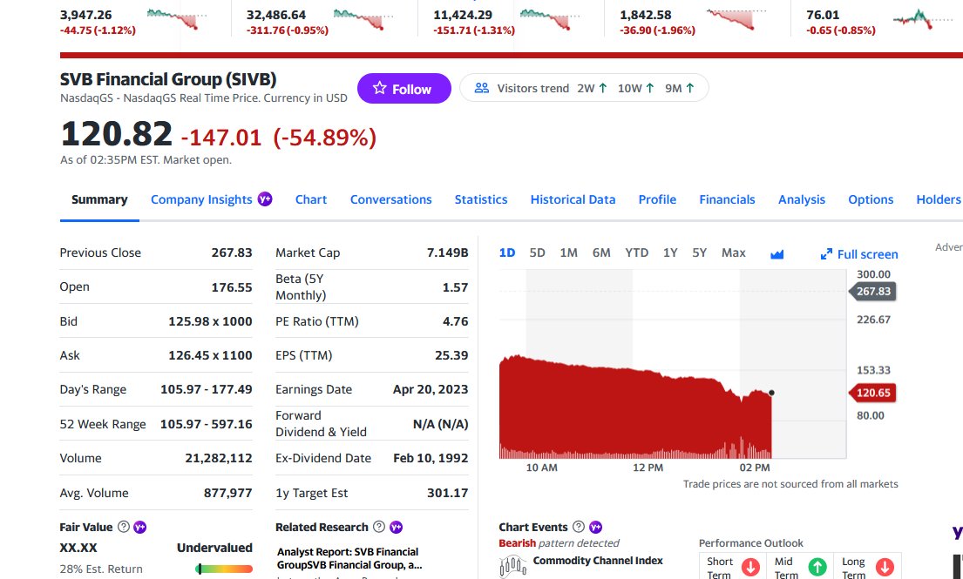Open the Summary tab
The width and height of the screenshot is (963, 579).
99,199
